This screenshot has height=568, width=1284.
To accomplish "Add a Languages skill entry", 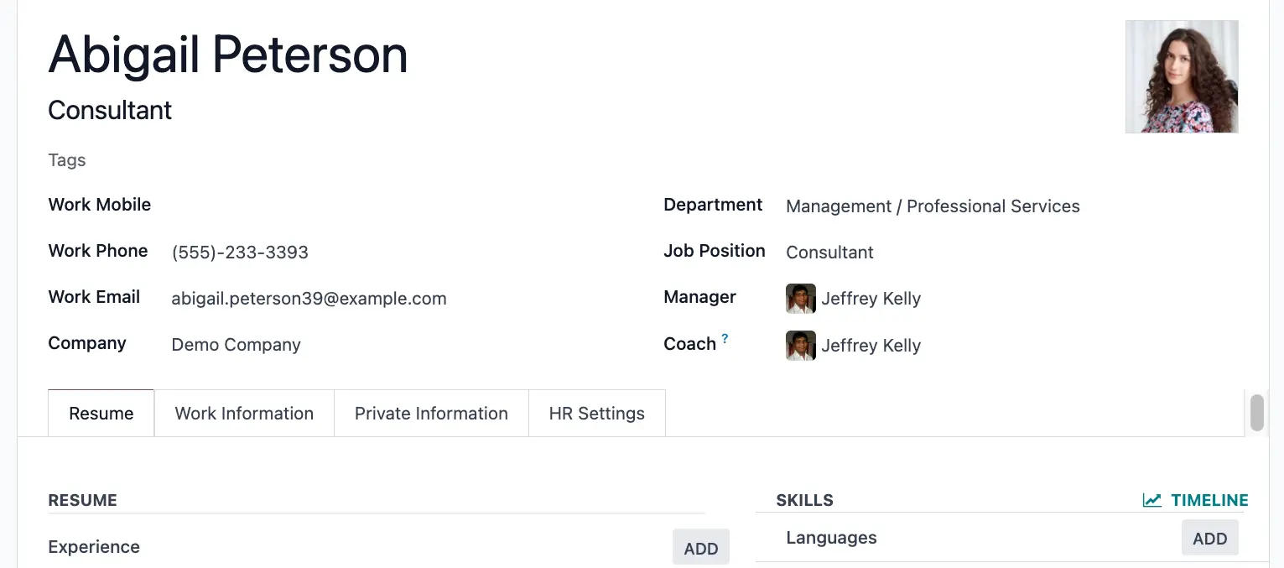I will coord(1210,539).
